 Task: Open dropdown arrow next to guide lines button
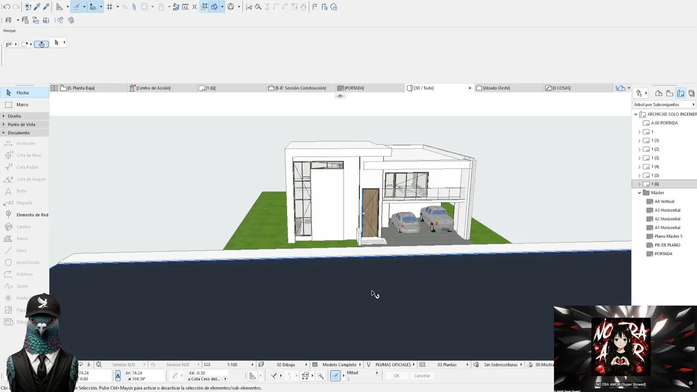[x=84, y=7]
